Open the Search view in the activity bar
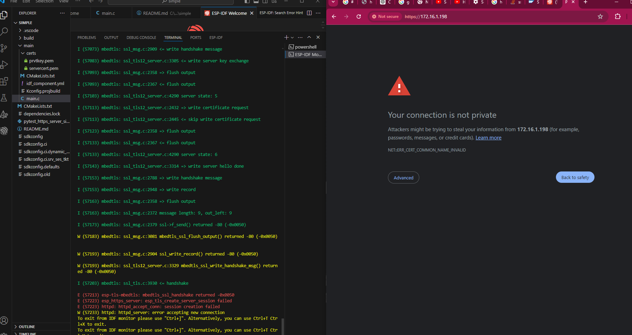The width and height of the screenshot is (632, 335). [4, 32]
